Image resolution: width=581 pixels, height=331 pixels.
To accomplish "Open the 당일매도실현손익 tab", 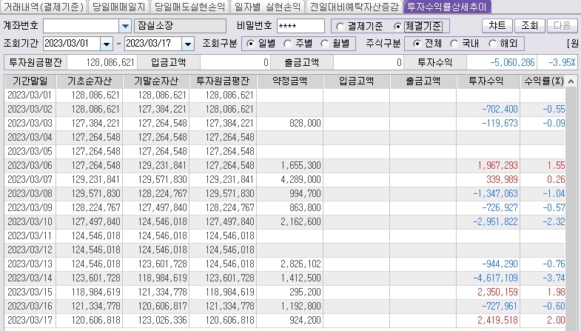I will pos(189,7).
